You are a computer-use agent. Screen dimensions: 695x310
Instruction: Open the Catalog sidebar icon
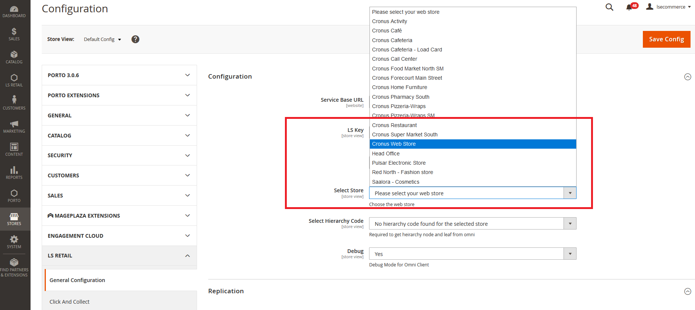click(x=14, y=57)
